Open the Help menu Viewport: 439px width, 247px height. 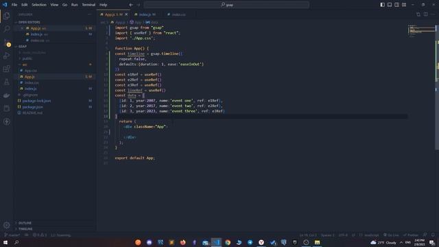point(104,5)
